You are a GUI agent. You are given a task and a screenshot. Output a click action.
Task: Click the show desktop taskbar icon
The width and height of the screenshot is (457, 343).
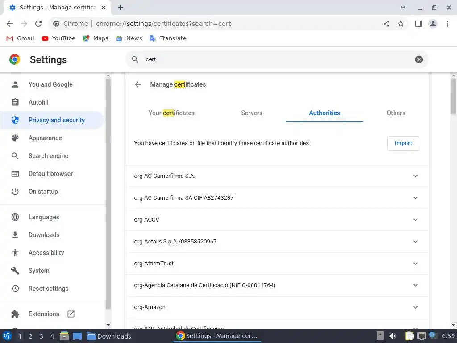(77, 336)
